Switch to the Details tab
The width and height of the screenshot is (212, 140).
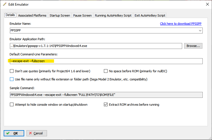coord(10,15)
